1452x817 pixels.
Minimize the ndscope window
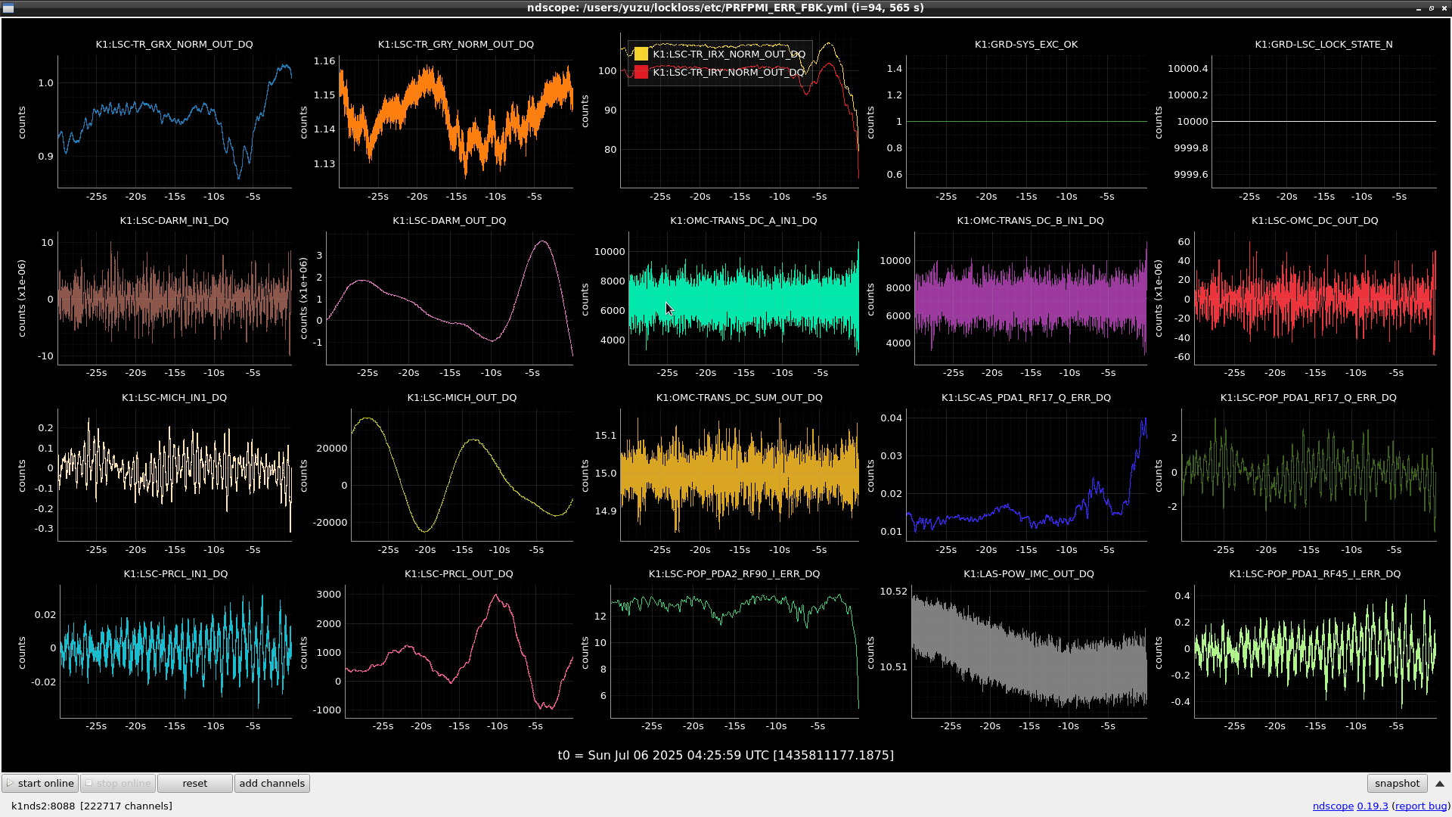(1419, 8)
